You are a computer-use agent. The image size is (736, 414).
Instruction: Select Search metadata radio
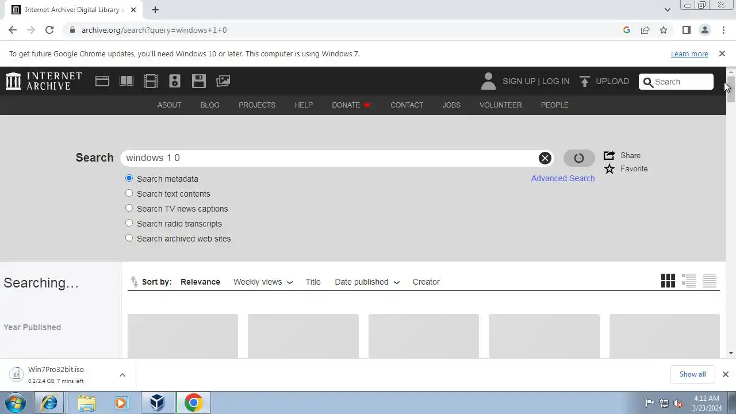[129, 178]
